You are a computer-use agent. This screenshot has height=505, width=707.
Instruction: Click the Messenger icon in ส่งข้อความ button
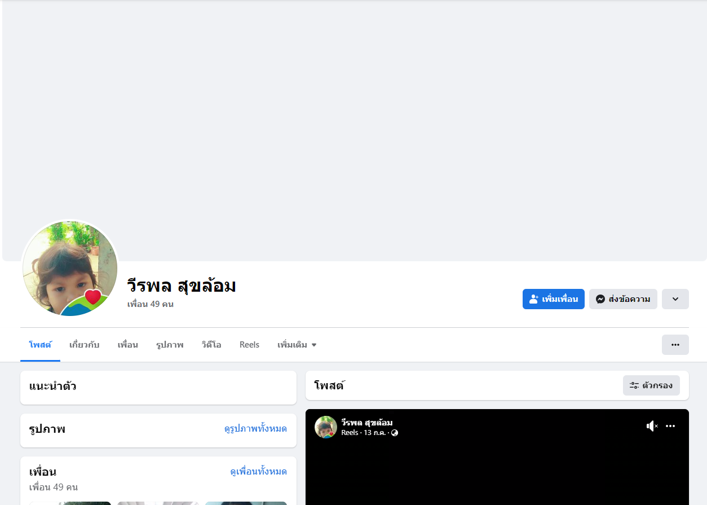pos(600,299)
